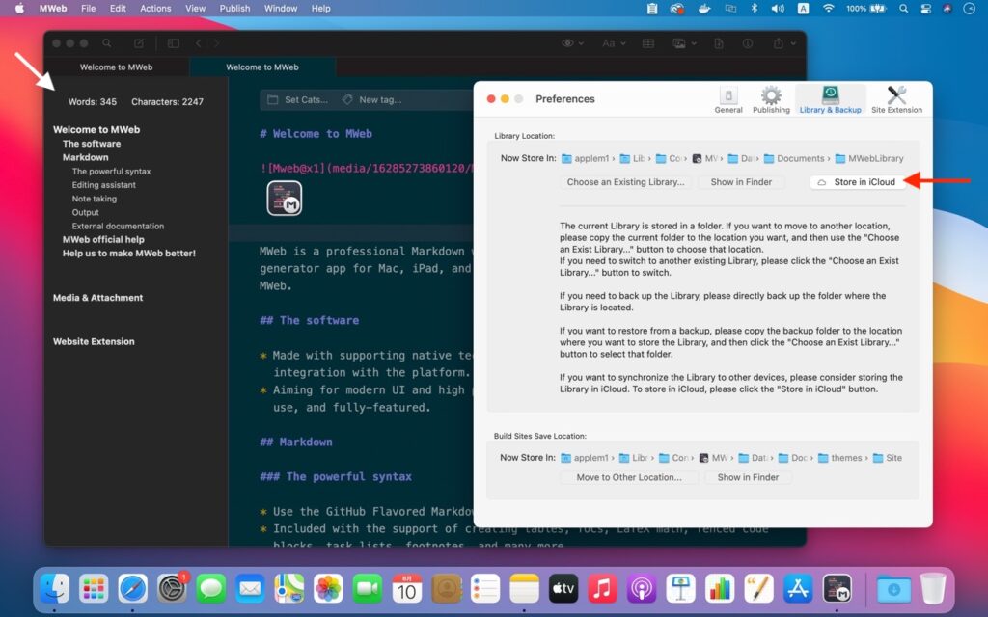Click the image insertion icon
This screenshot has height=617, width=988.
point(680,42)
